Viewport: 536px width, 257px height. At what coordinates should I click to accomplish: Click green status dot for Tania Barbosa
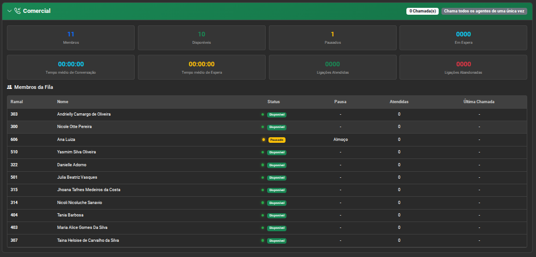pos(262,216)
